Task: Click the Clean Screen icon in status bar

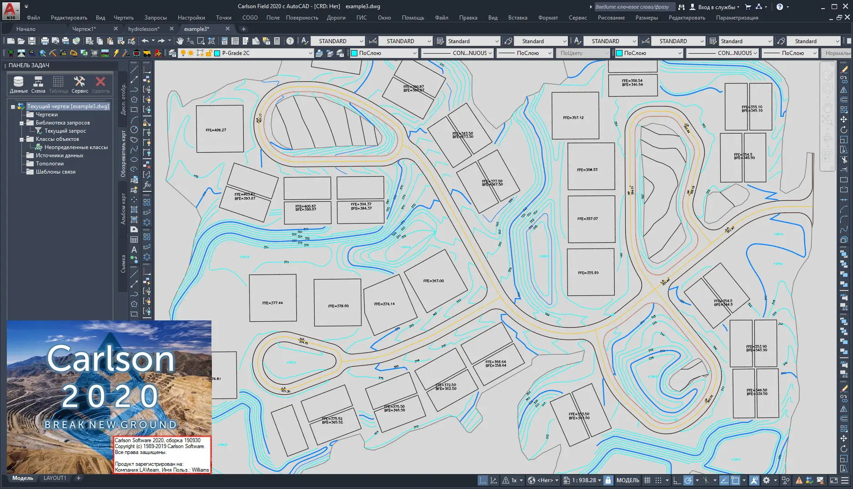Action: [x=834, y=480]
